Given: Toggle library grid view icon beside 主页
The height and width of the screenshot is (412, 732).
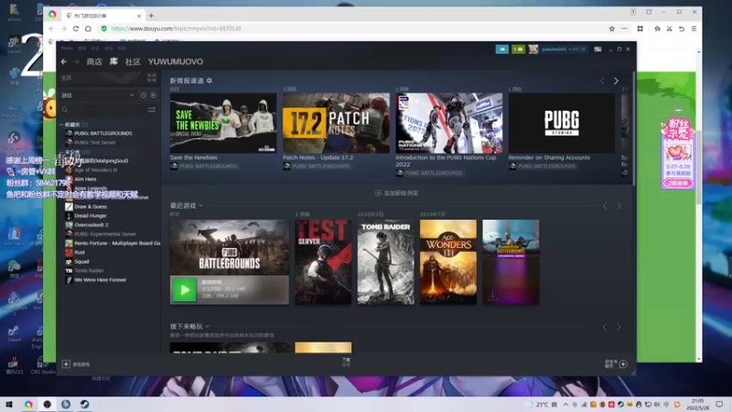Looking at the screenshot, I should 152,78.
